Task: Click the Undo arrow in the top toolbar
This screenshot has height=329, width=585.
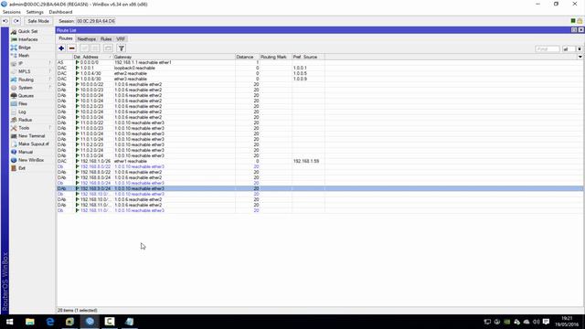Action: click(5, 21)
